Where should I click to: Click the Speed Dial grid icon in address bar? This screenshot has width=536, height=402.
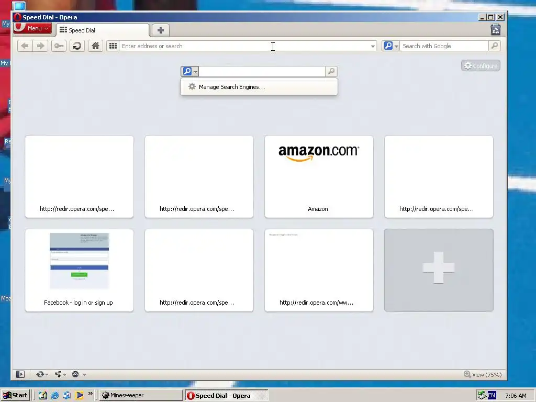[113, 46]
